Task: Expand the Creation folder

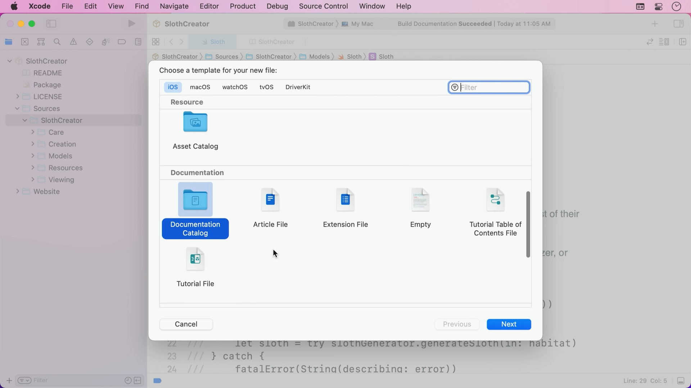Action: point(33,144)
